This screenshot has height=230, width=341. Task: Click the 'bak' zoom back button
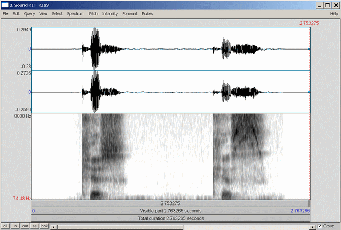pos(45,226)
